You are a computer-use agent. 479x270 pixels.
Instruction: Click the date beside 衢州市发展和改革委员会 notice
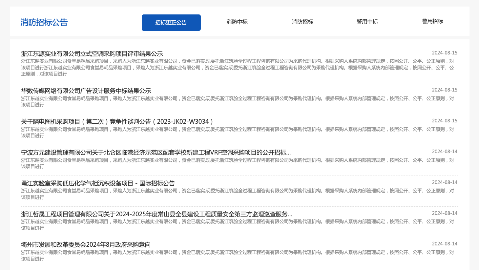[445, 244]
